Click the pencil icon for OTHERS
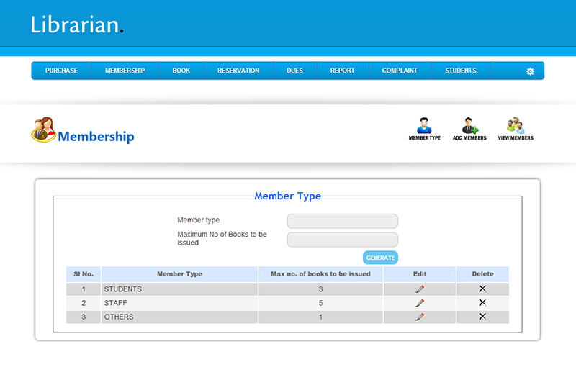The height and width of the screenshot is (380, 576). click(x=420, y=317)
